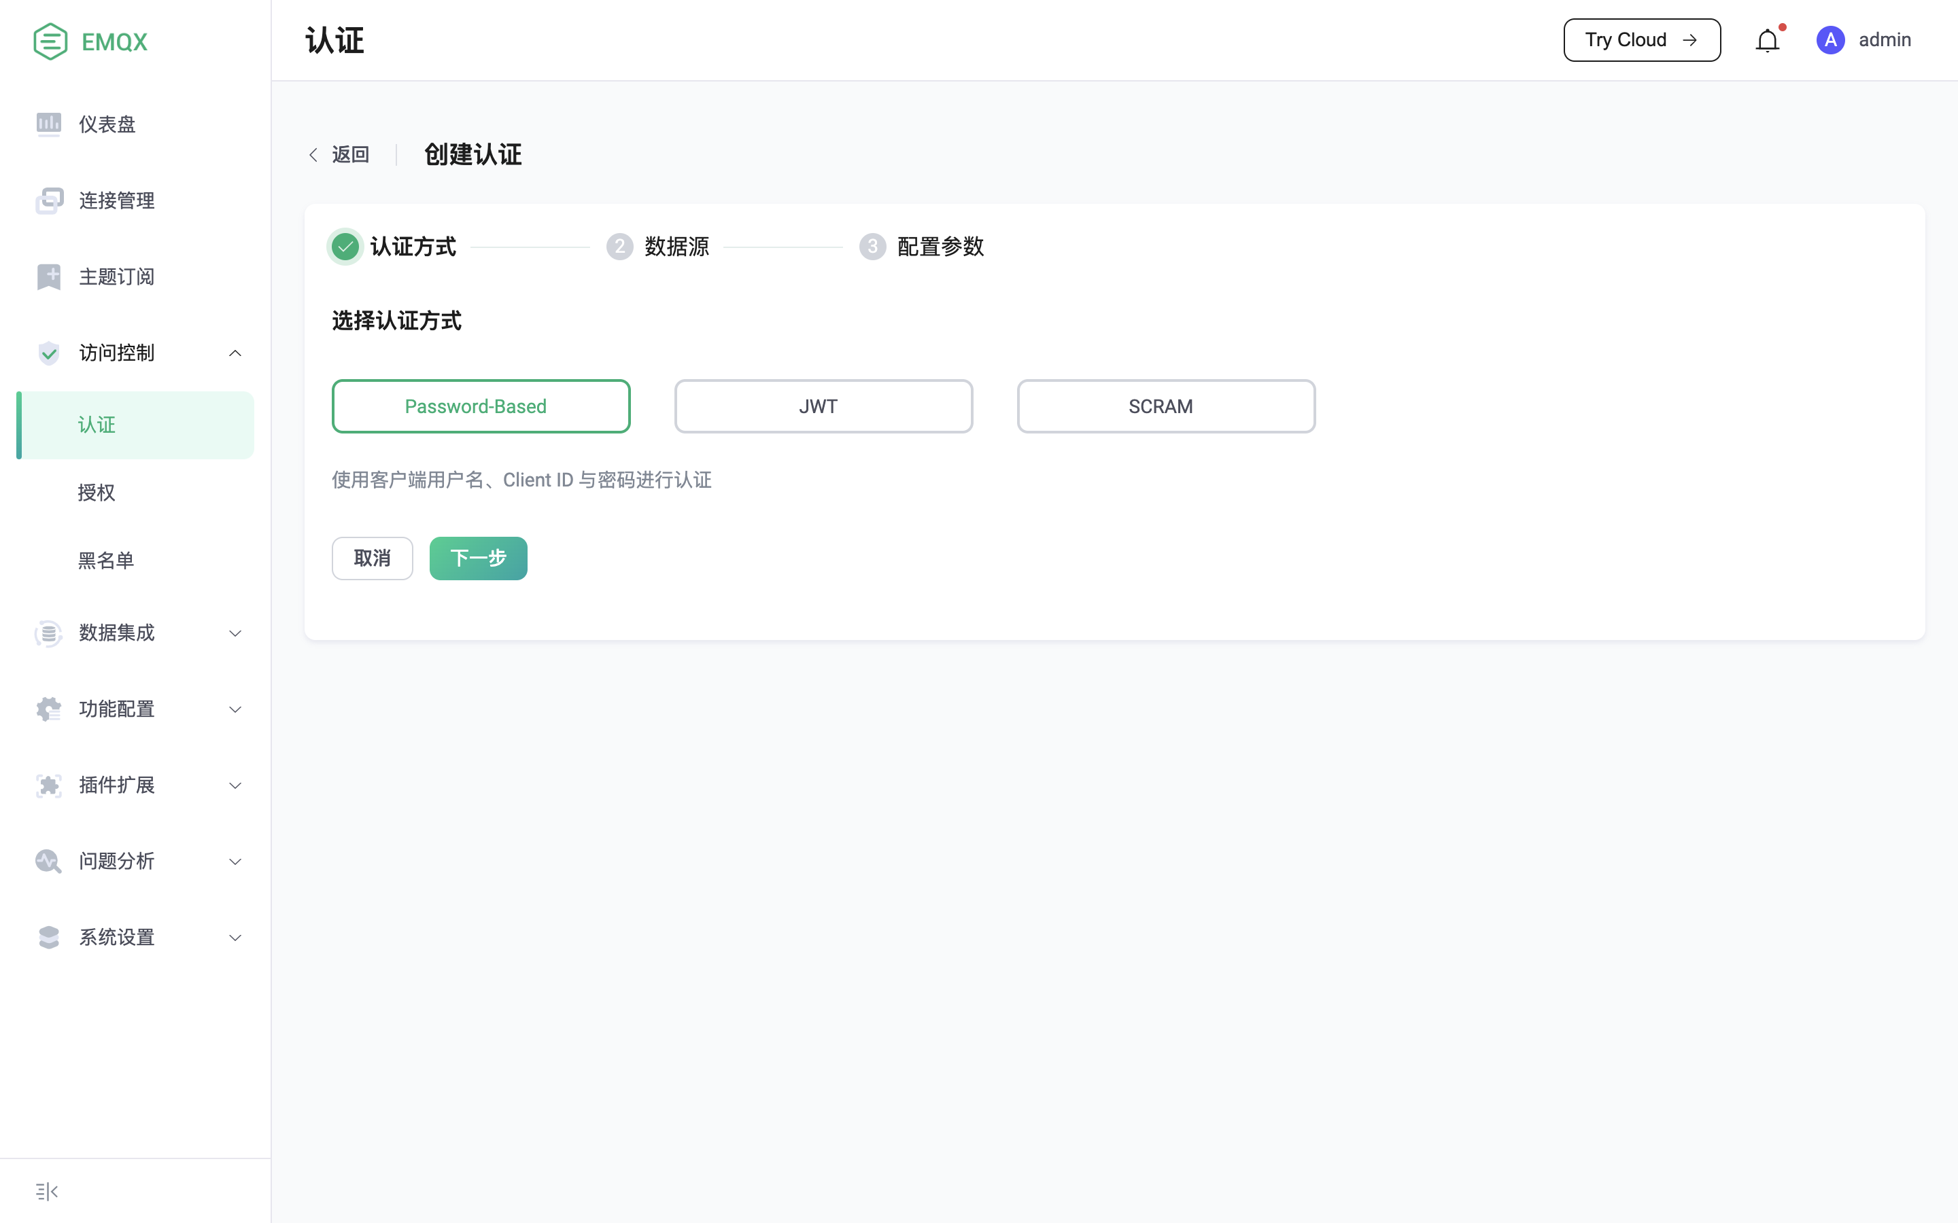Open the notifications bell
1958x1223 pixels.
(x=1768, y=41)
